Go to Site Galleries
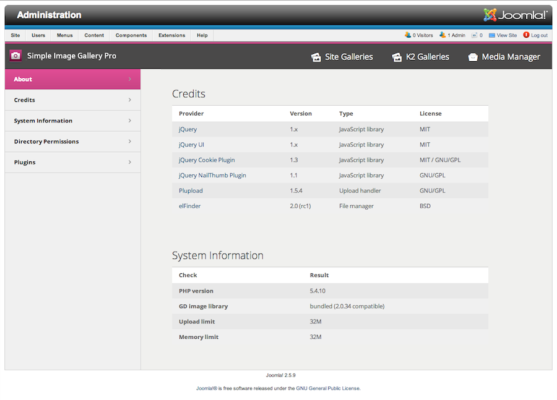Screen dimensions: 557x400 (349, 57)
